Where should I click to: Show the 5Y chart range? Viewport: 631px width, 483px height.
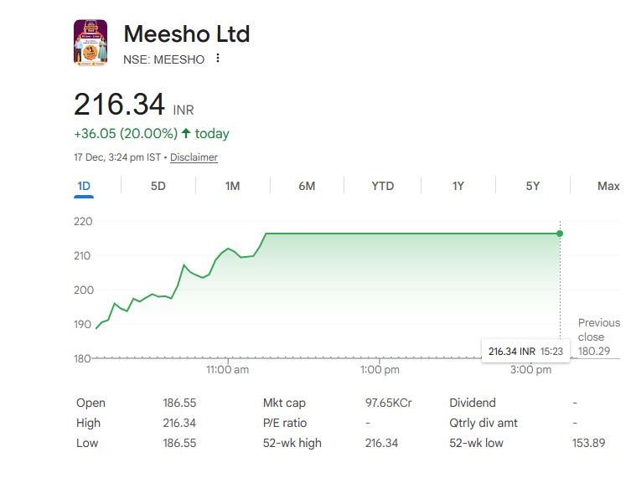coord(532,186)
